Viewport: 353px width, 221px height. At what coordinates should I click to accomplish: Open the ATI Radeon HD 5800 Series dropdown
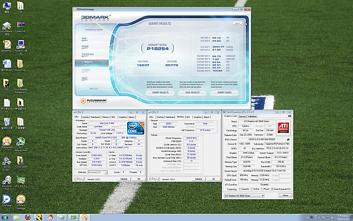244,196
